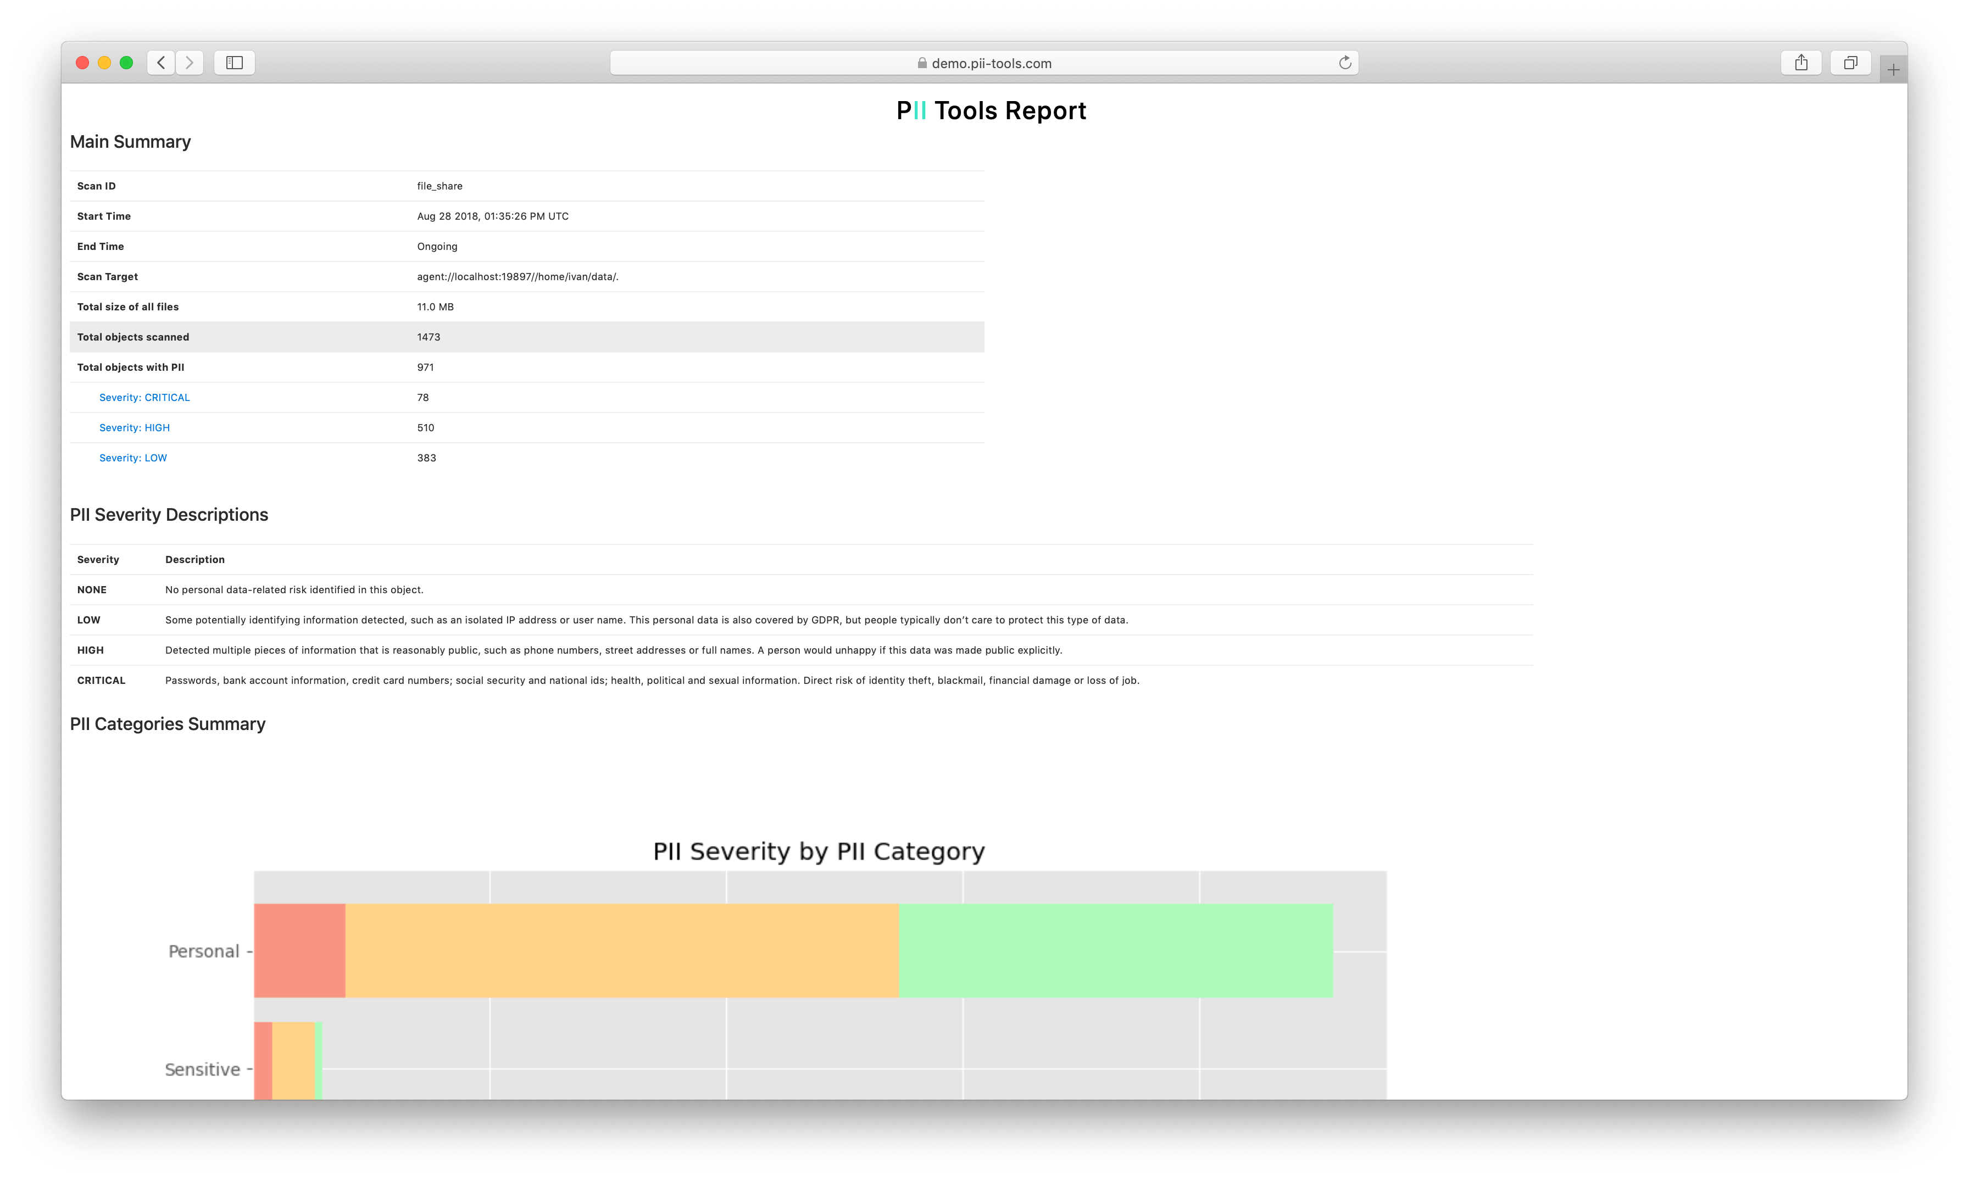Open the Severity: LOW link
This screenshot has height=1181, width=1969.
click(x=133, y=458)
